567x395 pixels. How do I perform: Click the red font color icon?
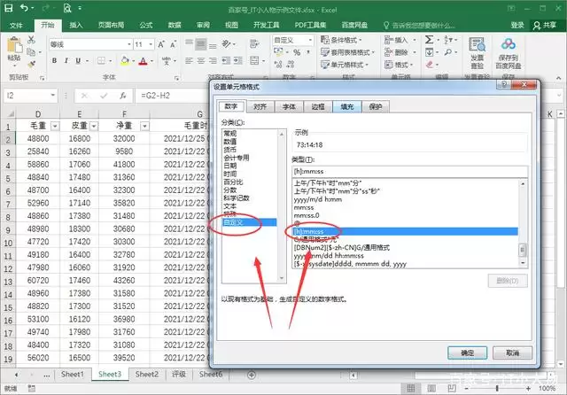144,61
